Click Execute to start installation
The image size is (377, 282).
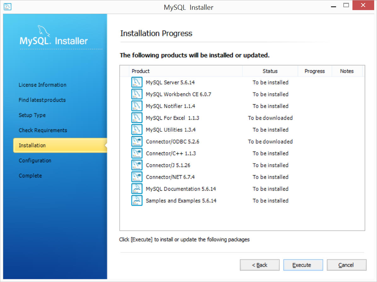303,265
